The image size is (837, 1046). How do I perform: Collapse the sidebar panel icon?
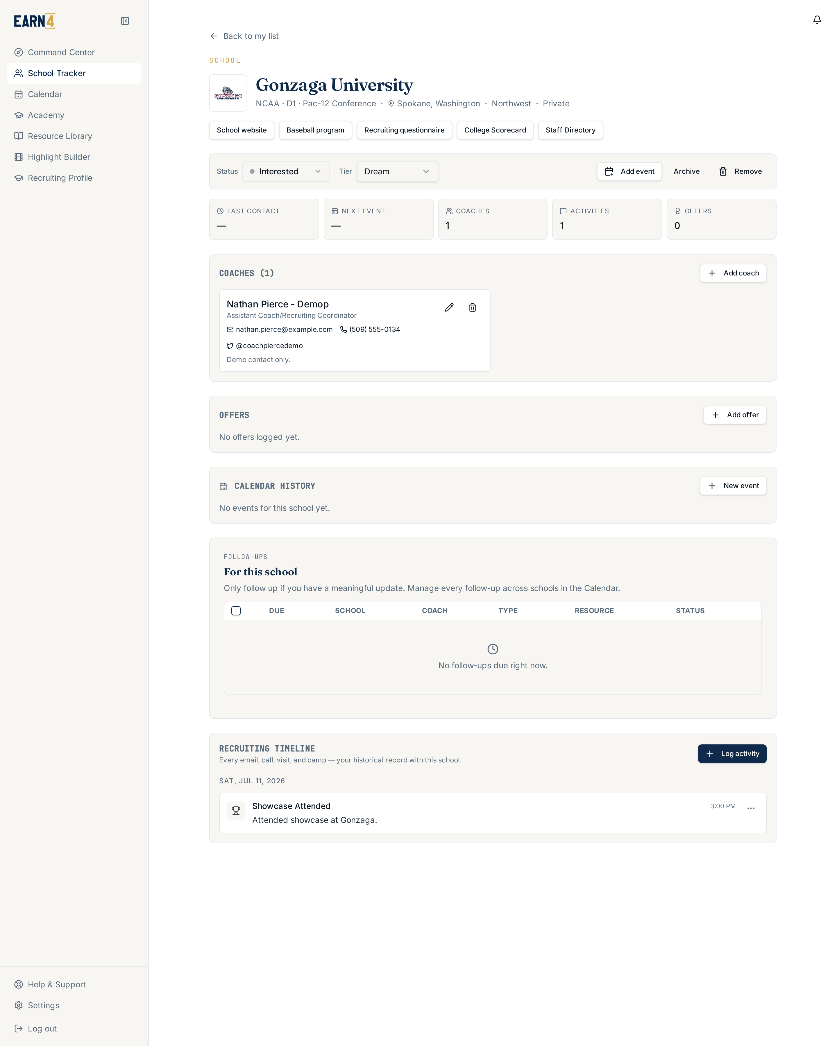coord(125,21)
